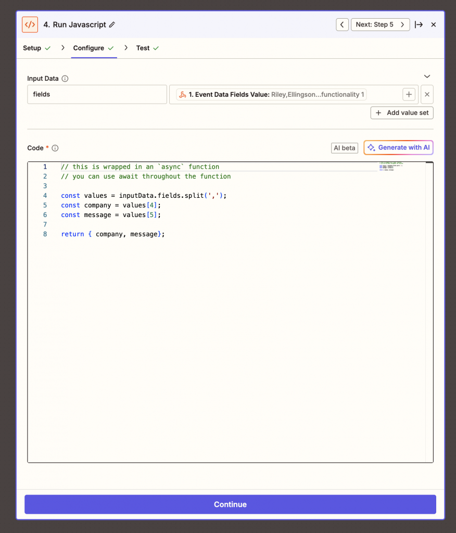The height and width of the screenshot is (533, 456).
Task: Click Generate with AI button
Action: [399, 147]
